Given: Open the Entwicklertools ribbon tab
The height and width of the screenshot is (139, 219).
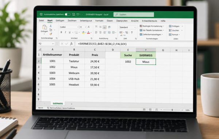Looking at the screenshot, I should click(x=149, y=21).
